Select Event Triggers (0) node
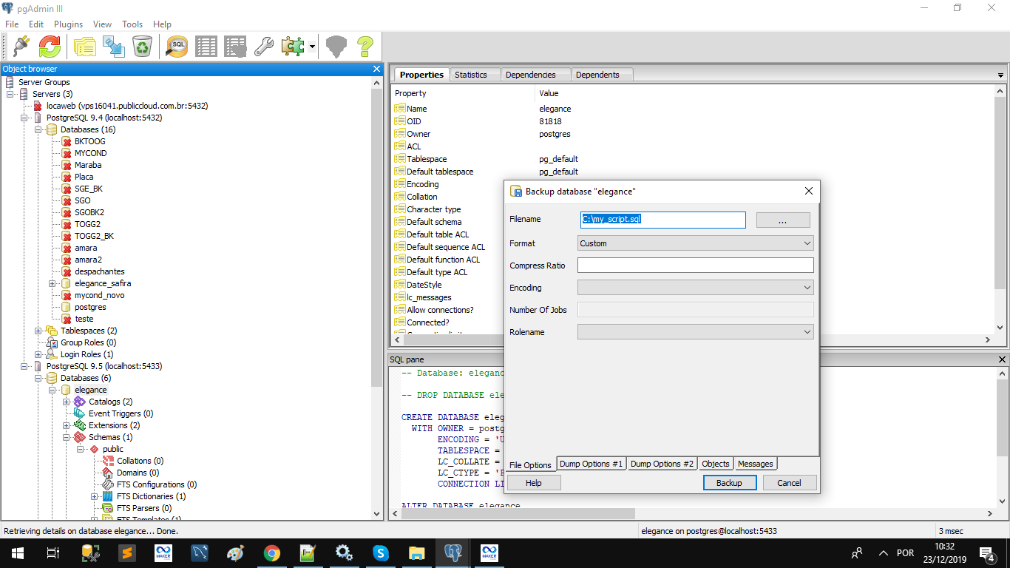This screenshot has width=1010, height=568. (121, 413)
